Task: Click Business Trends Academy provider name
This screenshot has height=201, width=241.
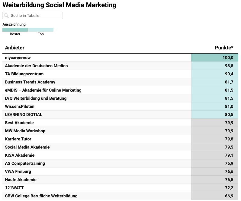Action: [30, 82]
